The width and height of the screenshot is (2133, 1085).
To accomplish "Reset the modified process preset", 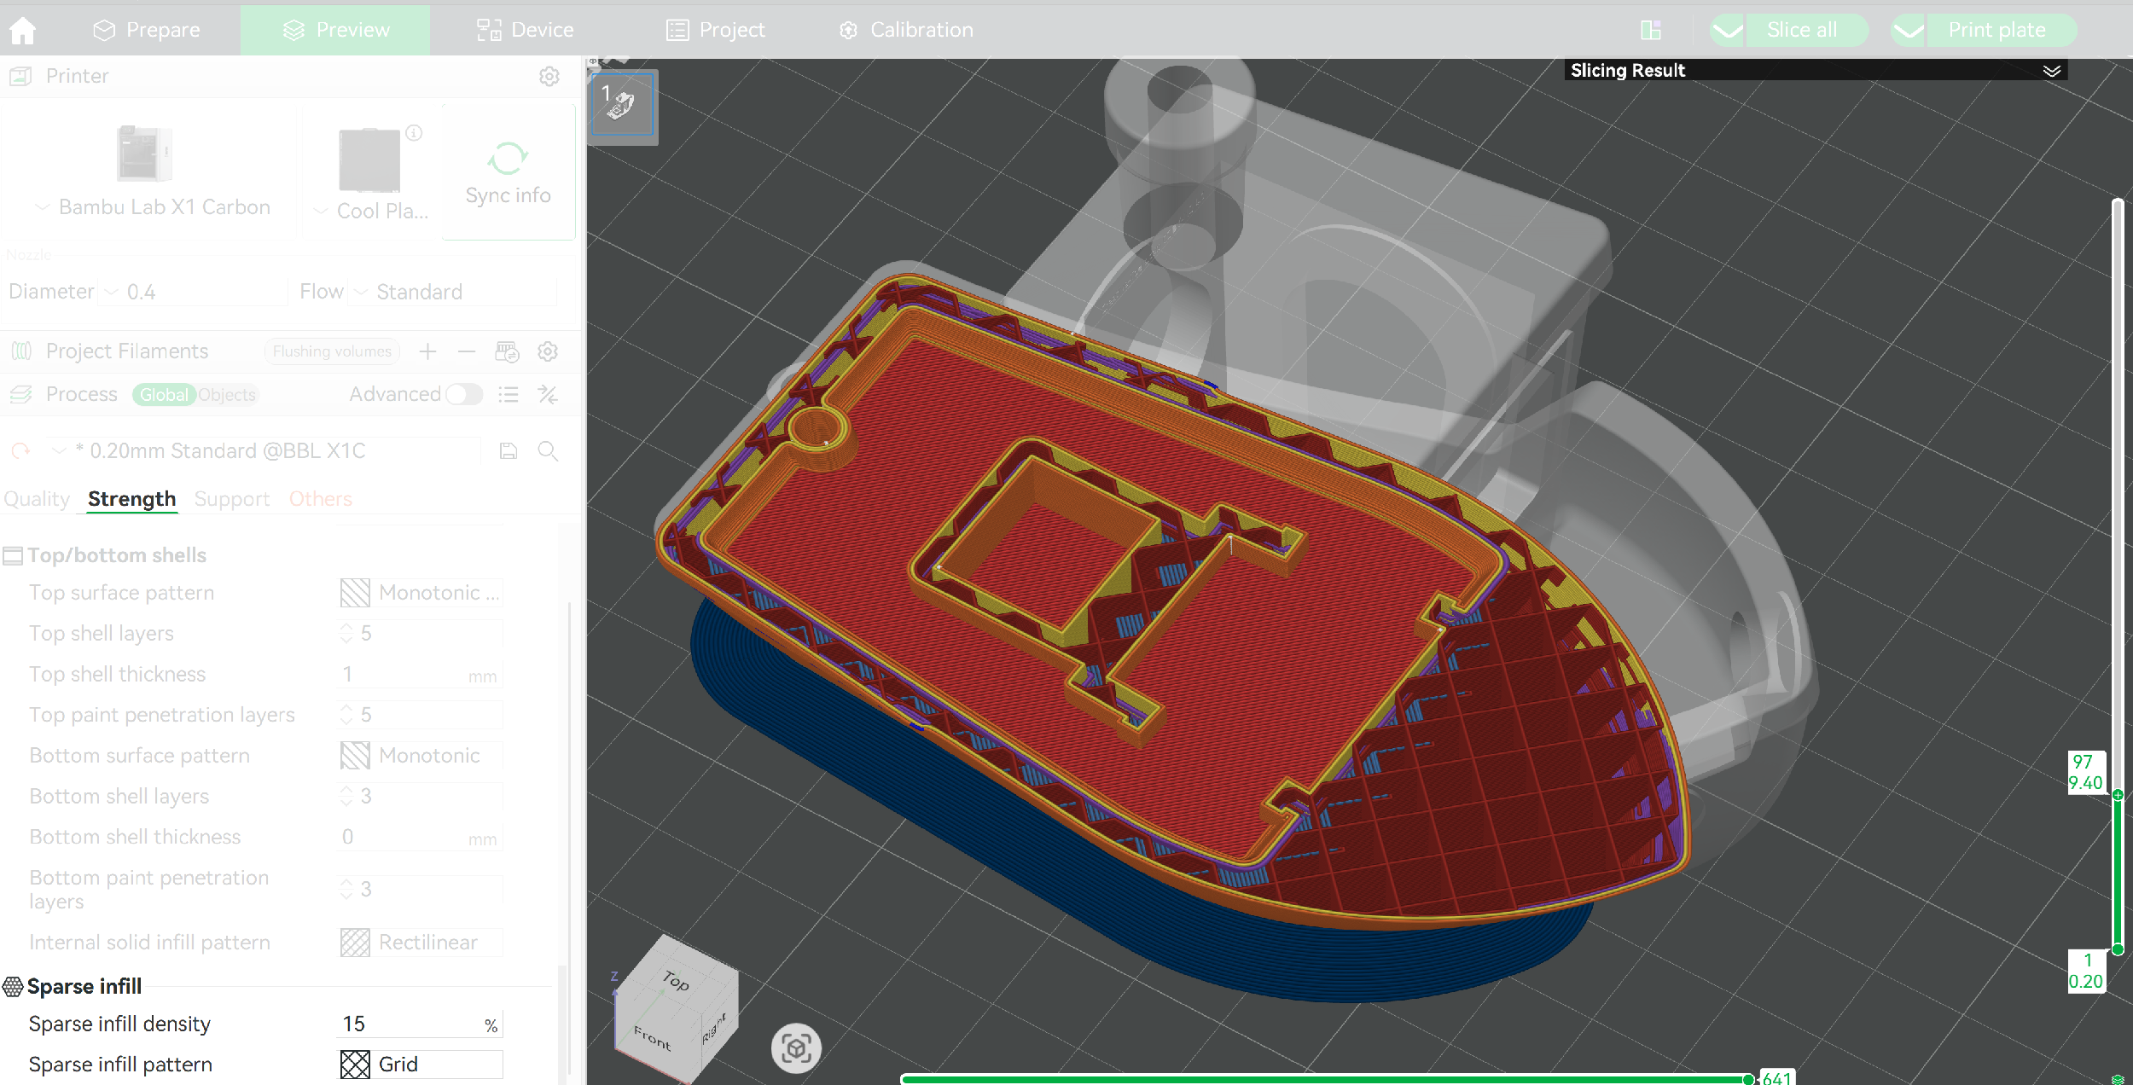I will pos(20,451).
